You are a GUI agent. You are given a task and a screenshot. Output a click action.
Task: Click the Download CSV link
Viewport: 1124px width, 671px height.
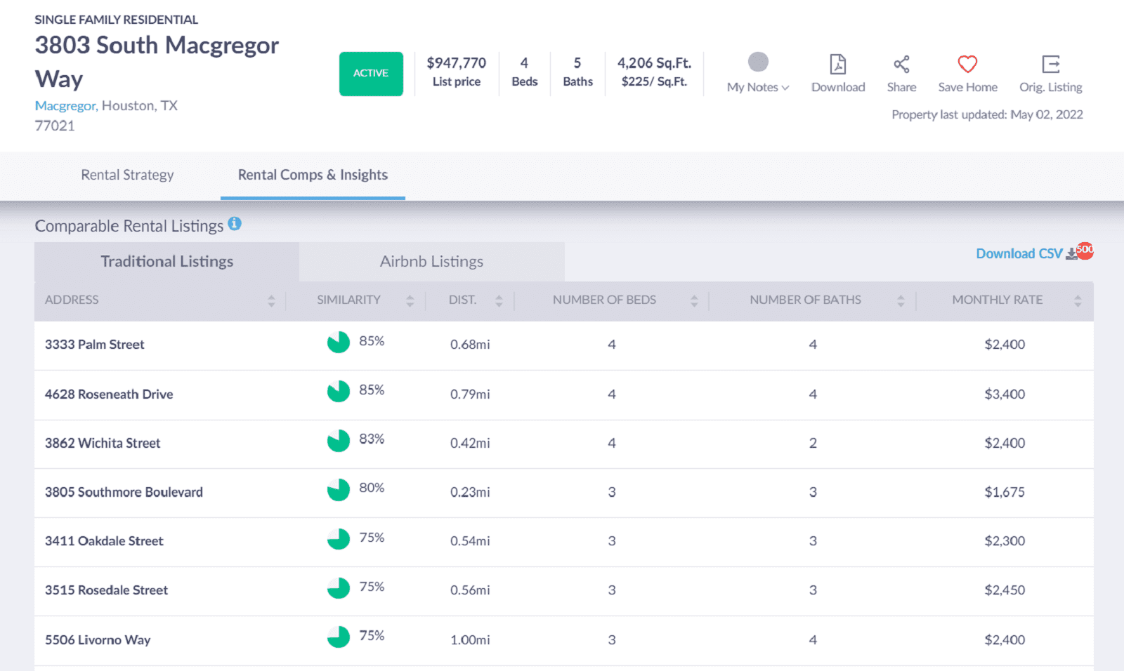1019,253
